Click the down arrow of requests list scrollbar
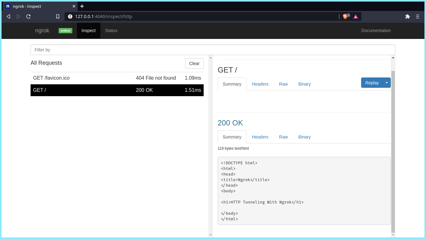The height and width of the screenshot is (239, 426). [211, 235]
